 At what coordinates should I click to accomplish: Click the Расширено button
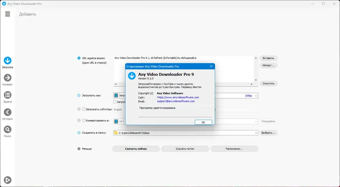pos(269,121)
